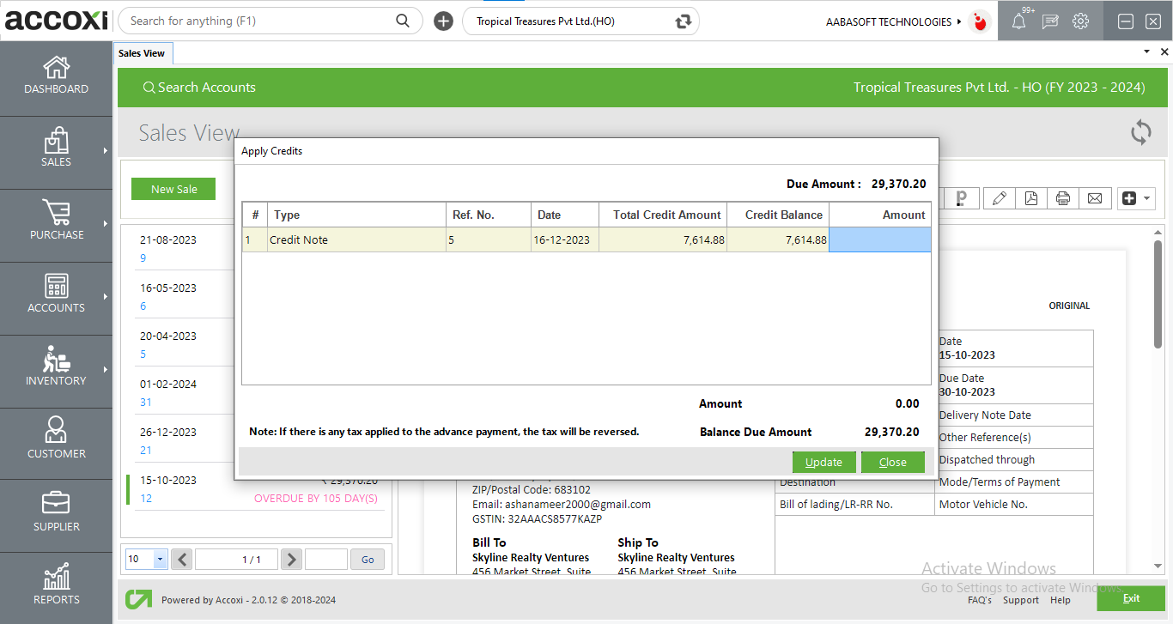Click the pencil edit invoice icon
1173x624 pixels.
[999, 198]
